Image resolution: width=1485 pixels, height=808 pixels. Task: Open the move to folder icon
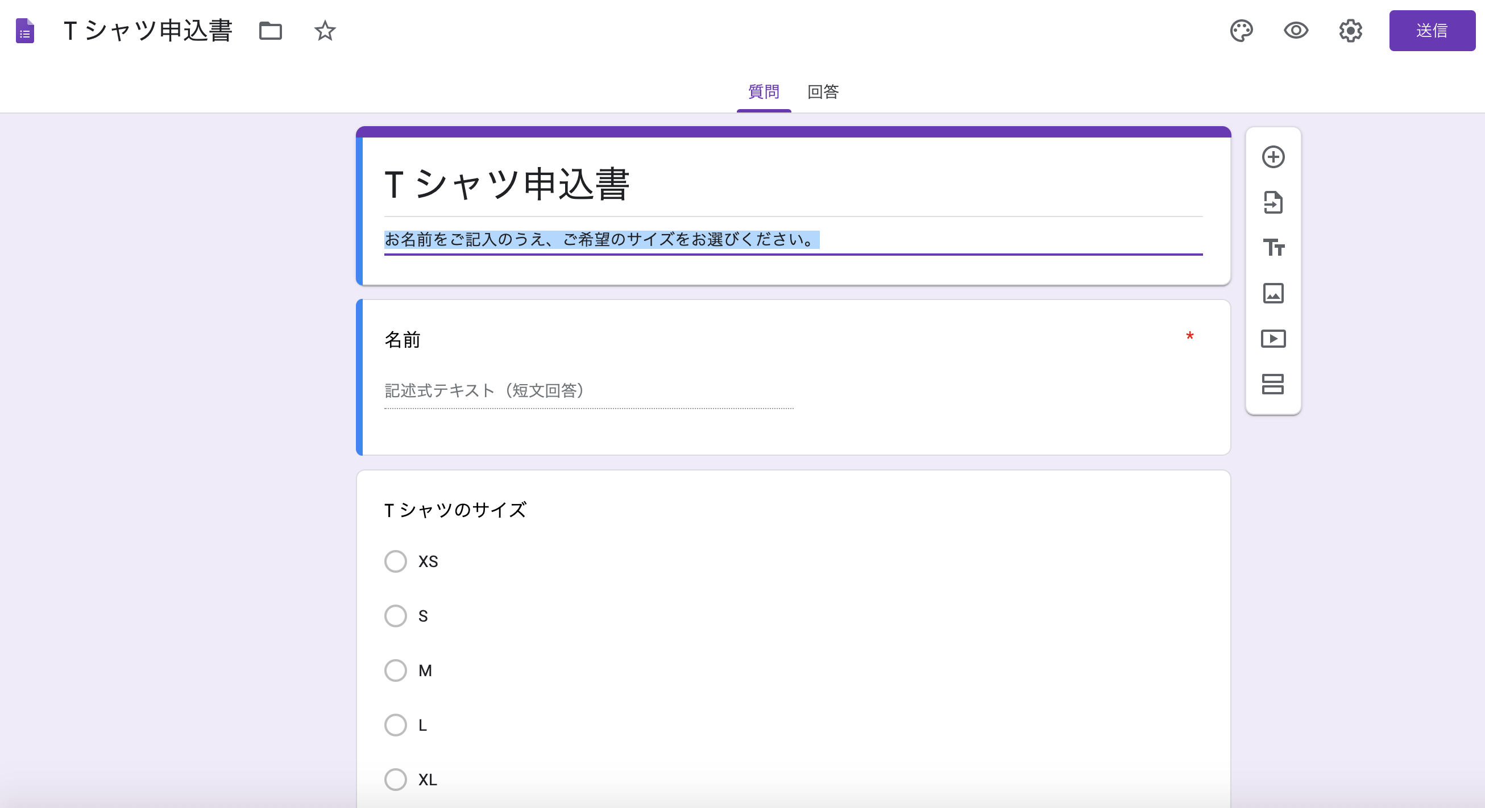pyautogui.click(x=271, y=31)
